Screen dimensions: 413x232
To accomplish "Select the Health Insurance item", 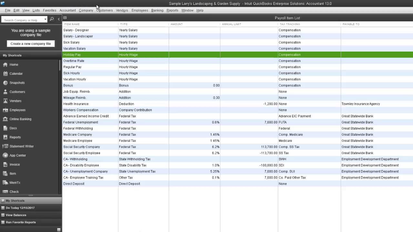I will 76,104.
